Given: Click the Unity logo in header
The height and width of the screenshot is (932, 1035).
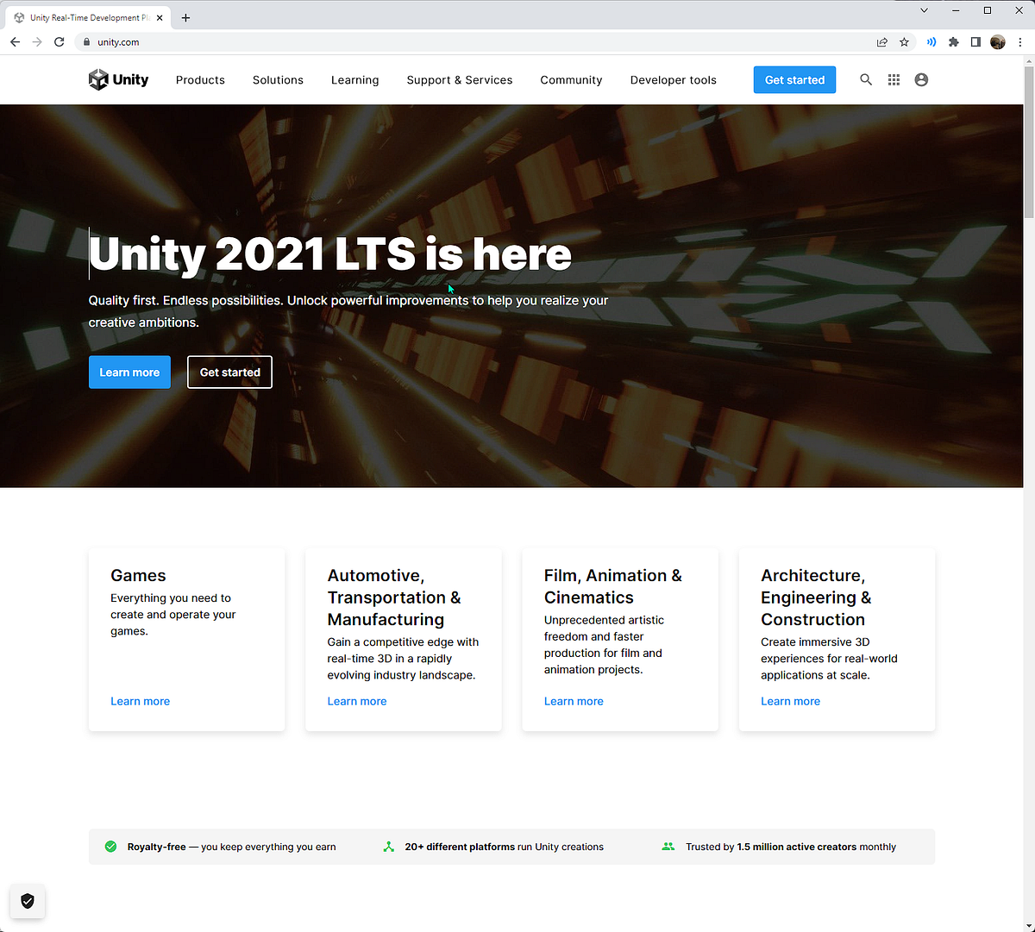Looking at the screenshot, I should (x=118, y=79).
